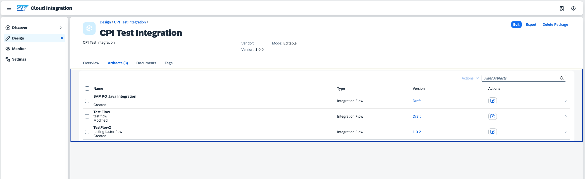The height and width of the screenshot is (179, 585).
Task: Switch to the Overview tab
Action: 91,63
